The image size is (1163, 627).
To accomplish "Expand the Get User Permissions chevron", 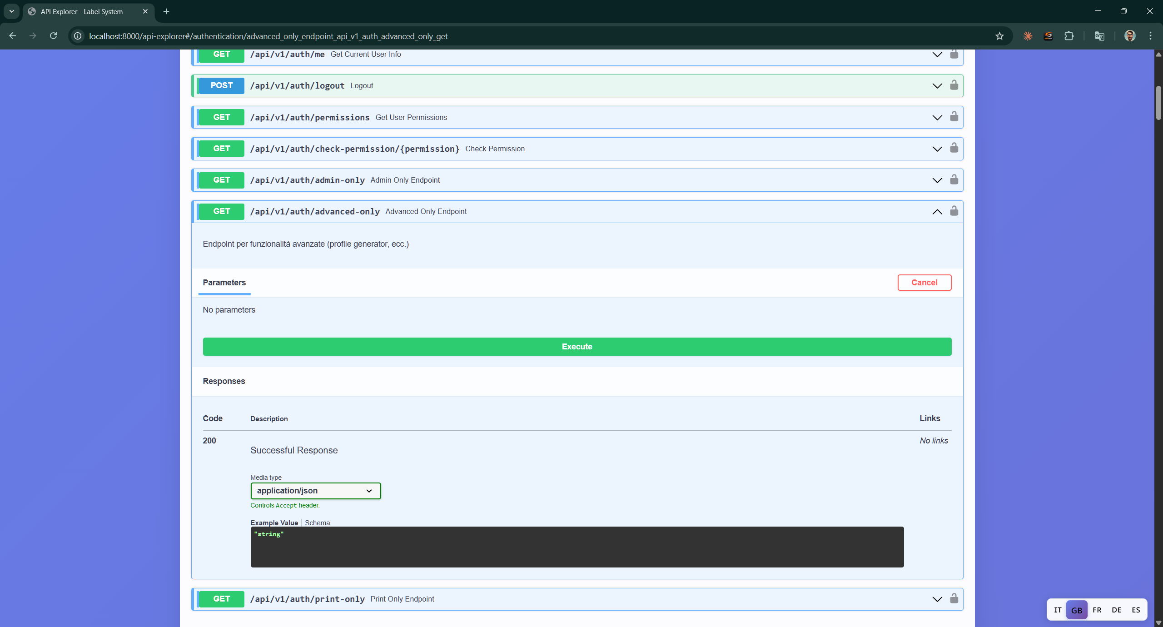I will 937,118.
